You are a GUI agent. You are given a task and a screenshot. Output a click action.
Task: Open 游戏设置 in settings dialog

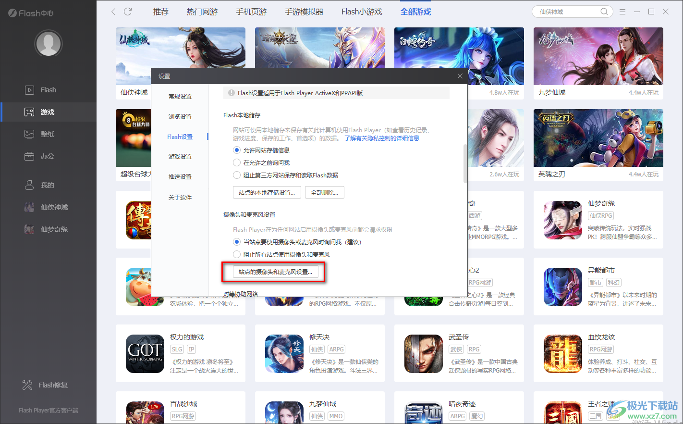180,157
